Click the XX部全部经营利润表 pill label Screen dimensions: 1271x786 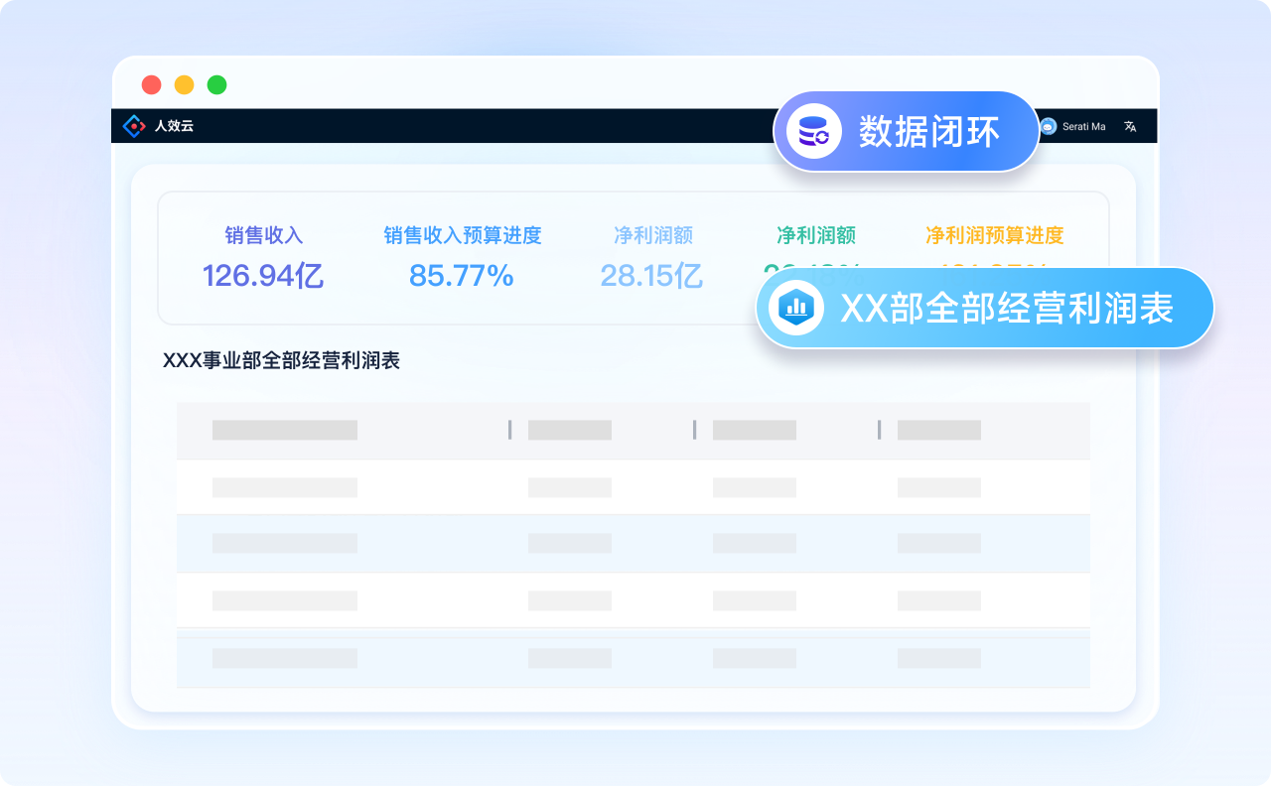pyautogui.click(x=1007, y=308)
